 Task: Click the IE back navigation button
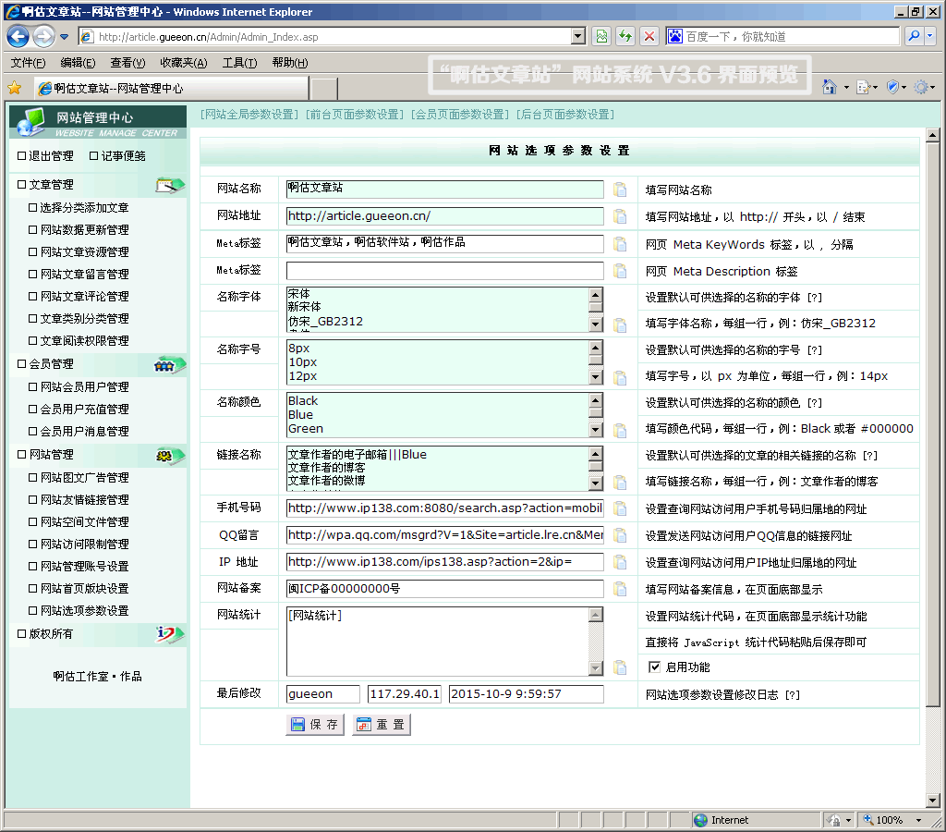pos(18,36)
